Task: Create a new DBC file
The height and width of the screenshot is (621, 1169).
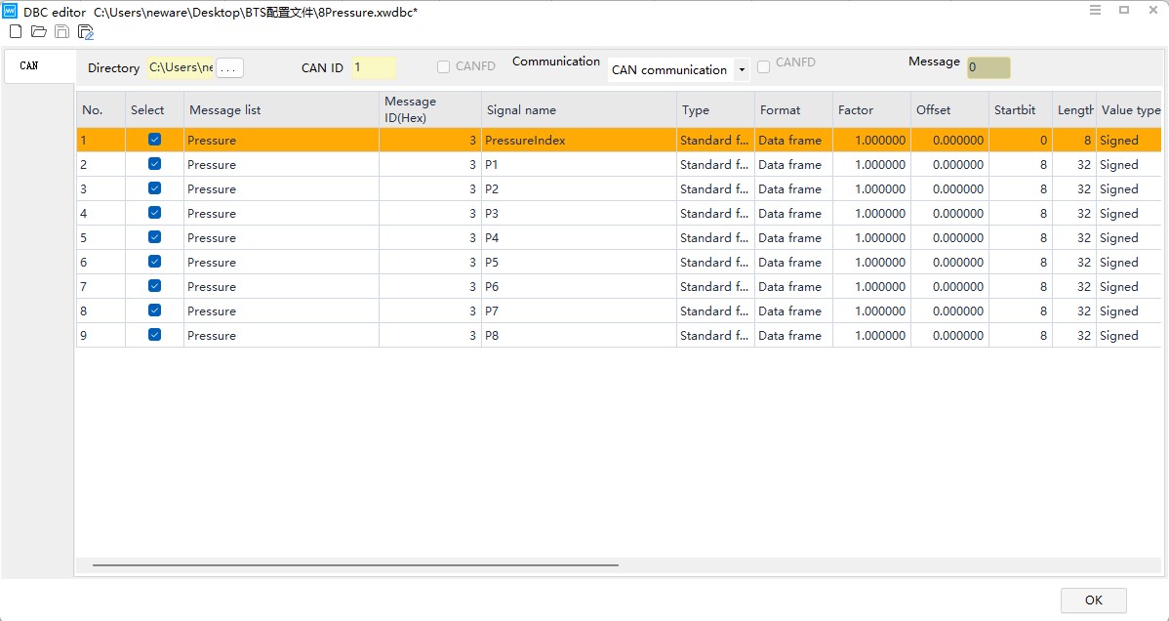Action: click(x=16, y=32)
